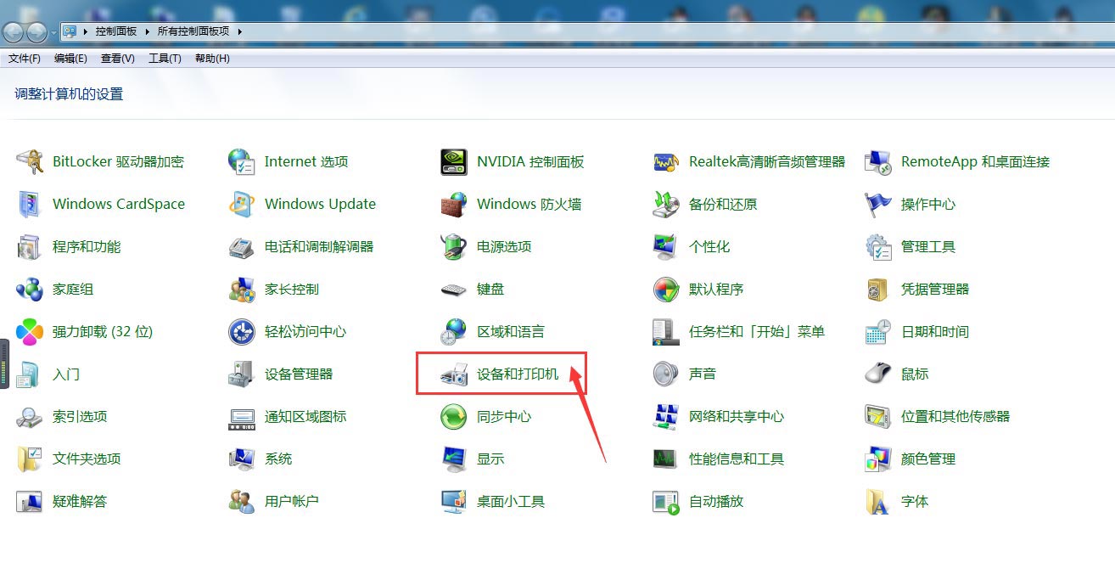Open the 字体 link

tap(915, 501)
